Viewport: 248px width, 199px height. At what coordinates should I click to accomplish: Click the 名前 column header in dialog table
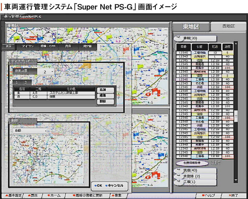pyautogui.click(x=22, y=89)
